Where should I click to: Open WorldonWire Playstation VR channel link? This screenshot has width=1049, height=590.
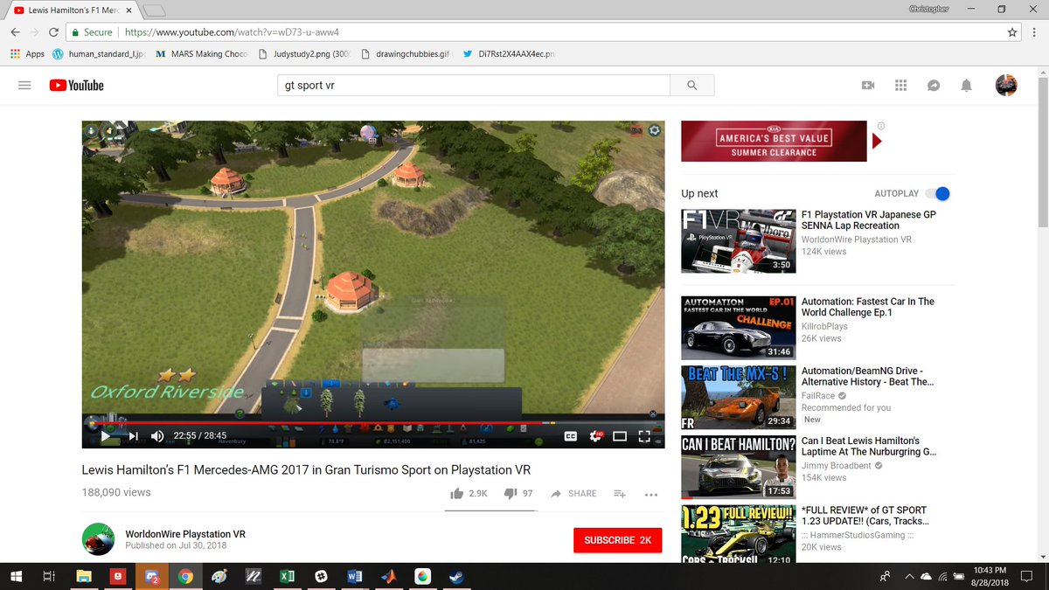(185, 534)
